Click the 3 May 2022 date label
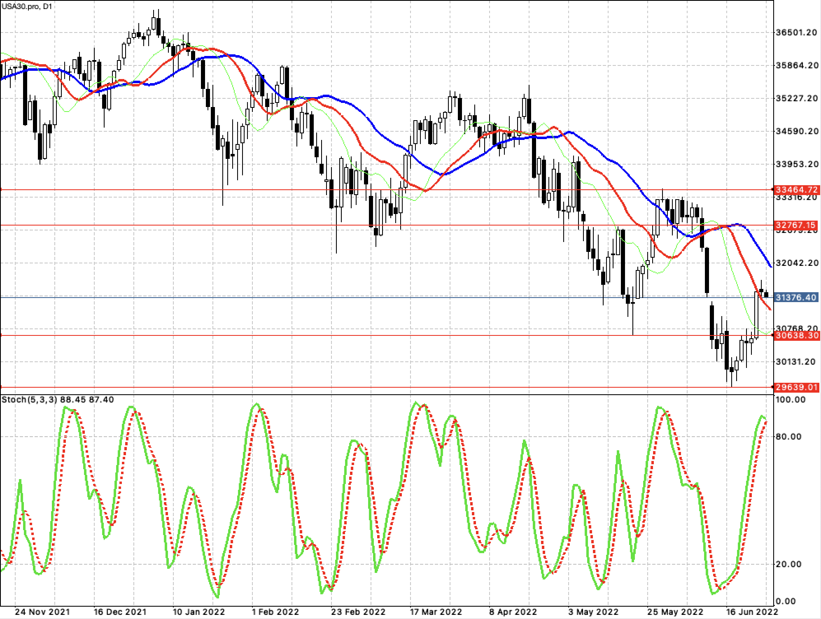 pos(593,612)
